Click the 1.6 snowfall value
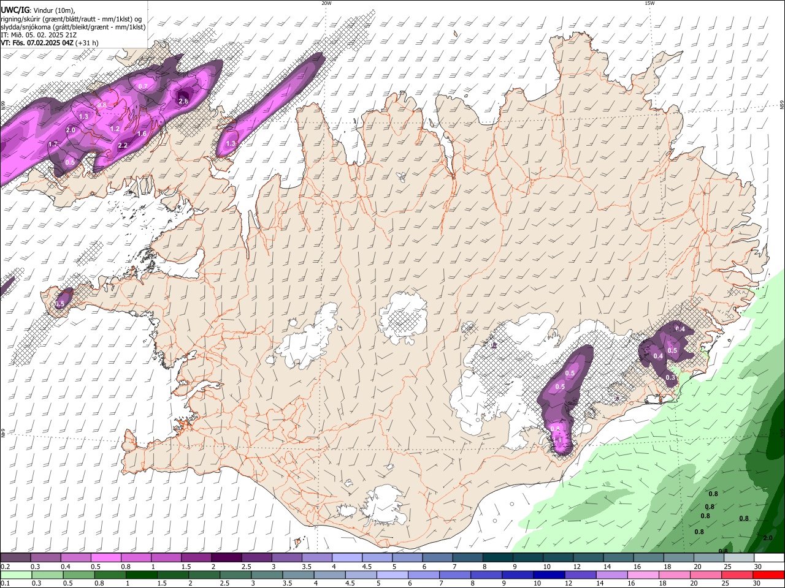Viewport: 785px width, 588px height. click(142, 134)
